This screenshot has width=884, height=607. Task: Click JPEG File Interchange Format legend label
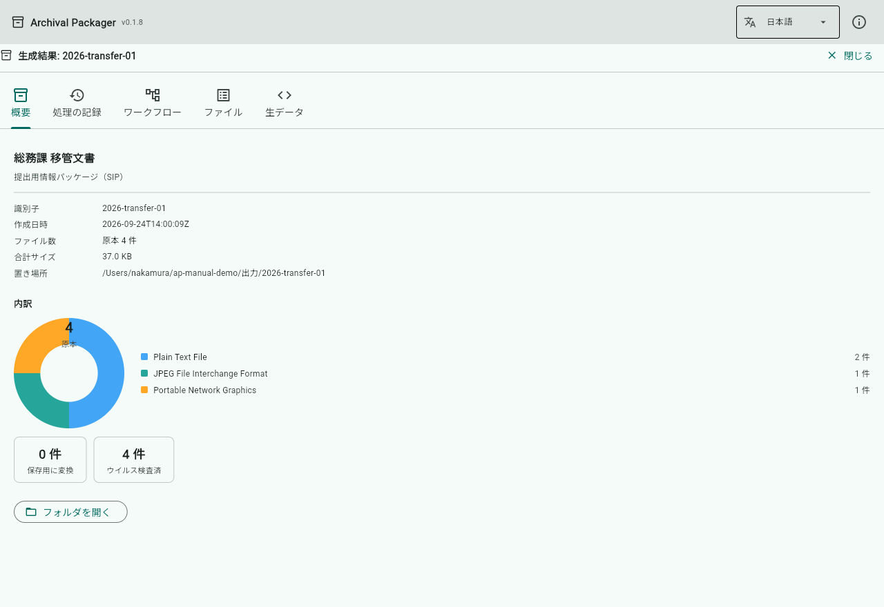(x=211, y=374)
